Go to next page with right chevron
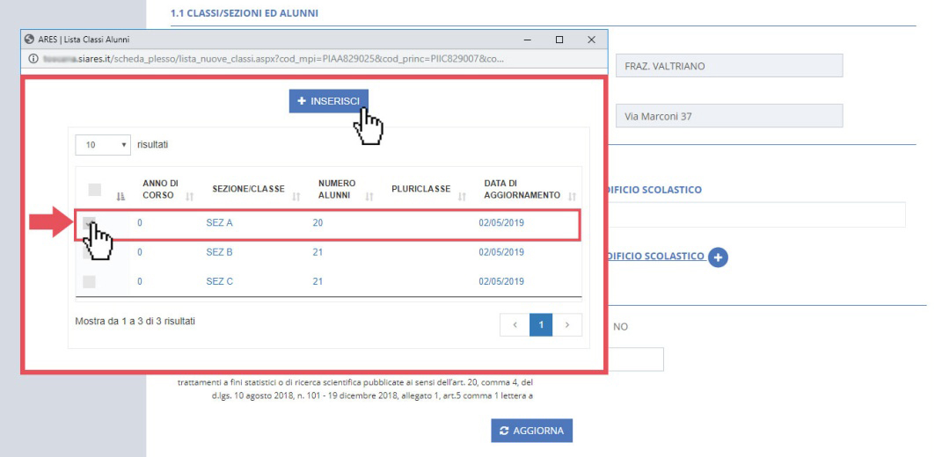Screen dimensions: 935x457 (x=567, y=325)
